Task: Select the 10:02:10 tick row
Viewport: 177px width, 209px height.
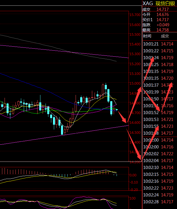Action: click(x=158, y=168)
